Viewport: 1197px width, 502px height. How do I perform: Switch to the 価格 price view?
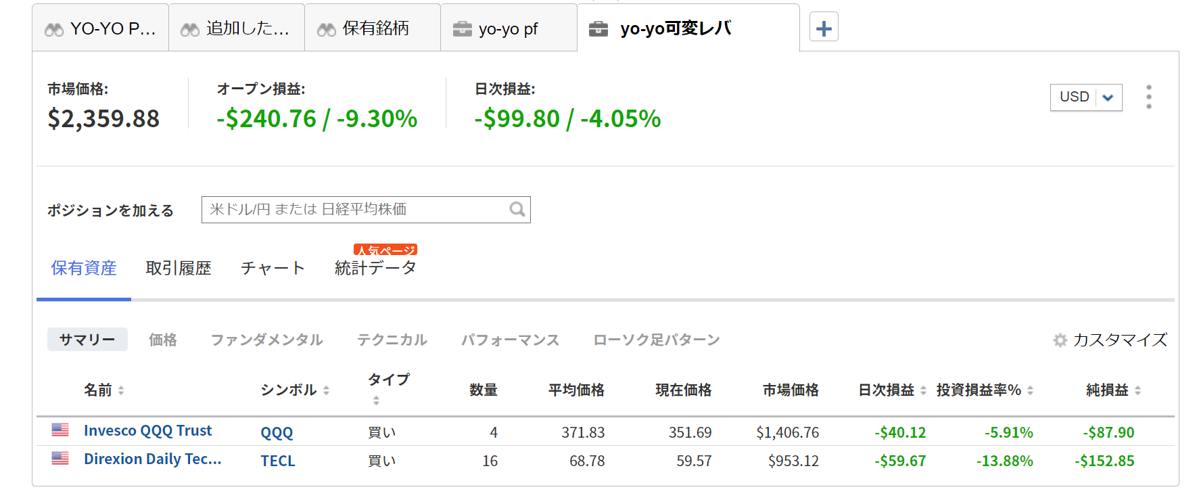point(163,340)
